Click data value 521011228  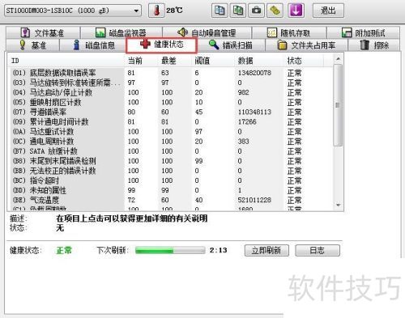(x=254, y=200)
